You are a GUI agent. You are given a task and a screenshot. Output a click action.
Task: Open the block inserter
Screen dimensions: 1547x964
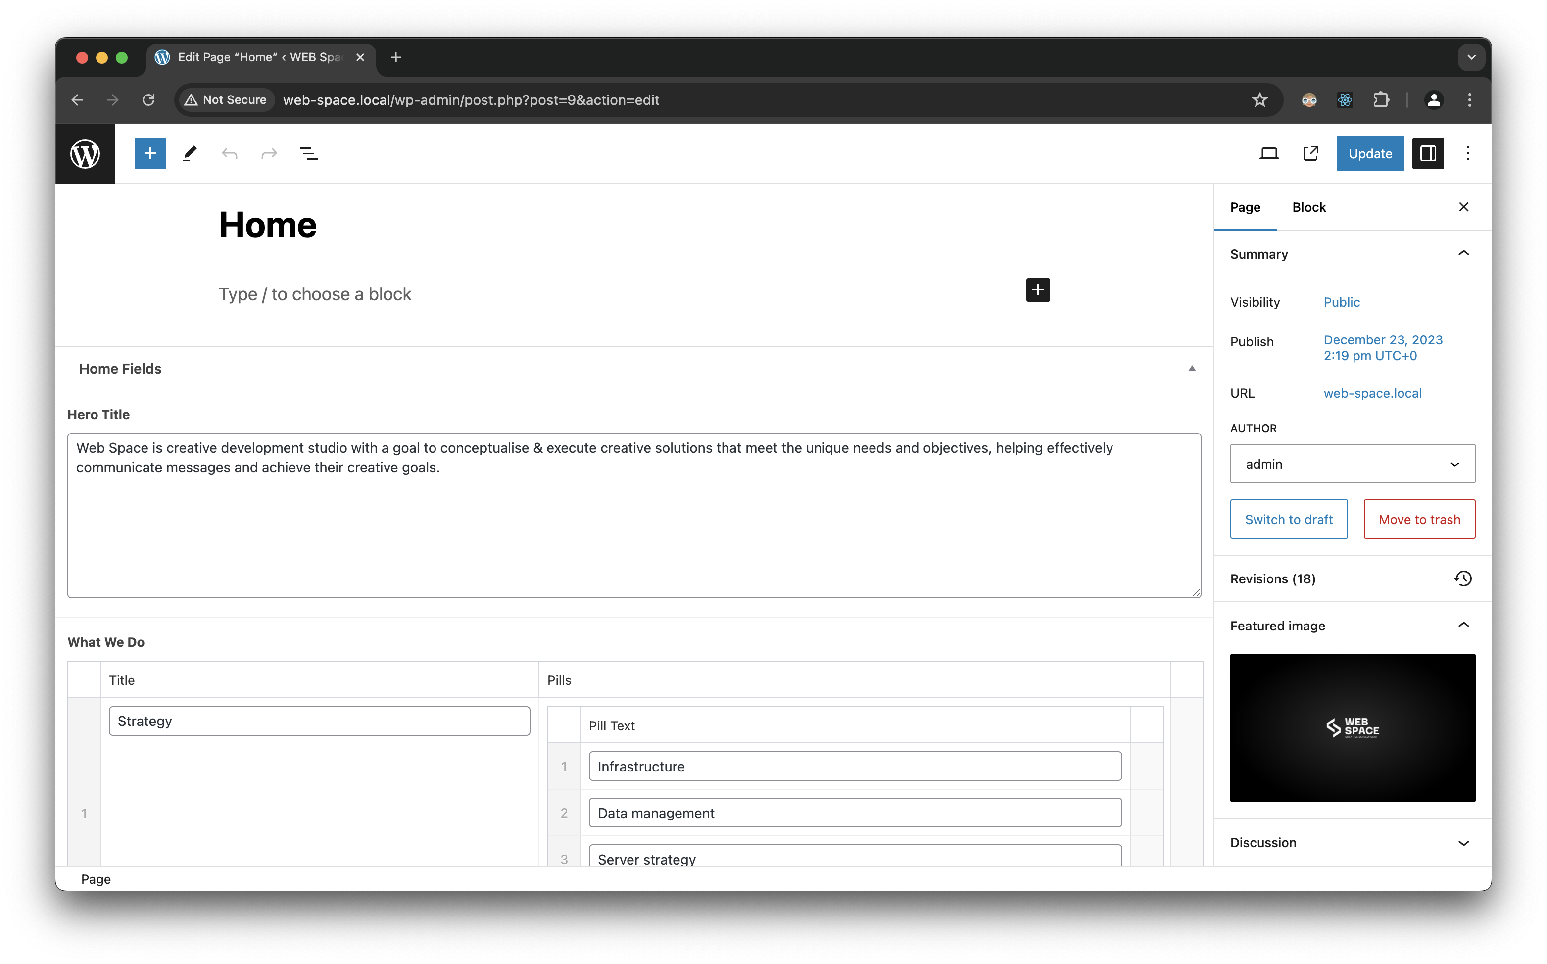point(149,153)
